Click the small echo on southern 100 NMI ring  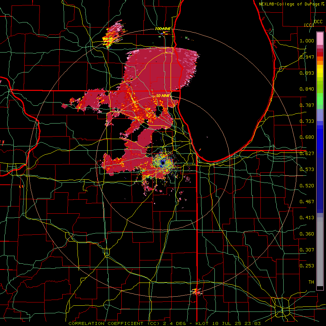tap(196, 292)
